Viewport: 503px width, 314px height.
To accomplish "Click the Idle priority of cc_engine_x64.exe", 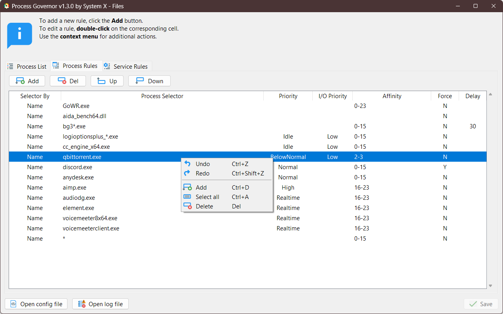I will pyautogui.click(x=288, y=147).
